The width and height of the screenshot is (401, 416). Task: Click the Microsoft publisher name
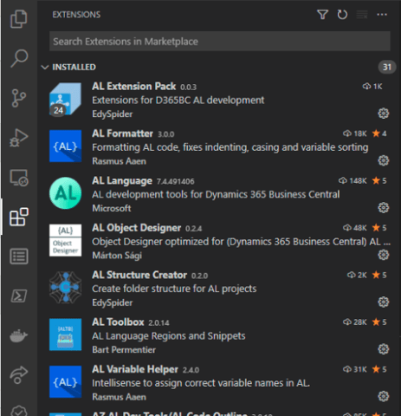pos(112,208)
